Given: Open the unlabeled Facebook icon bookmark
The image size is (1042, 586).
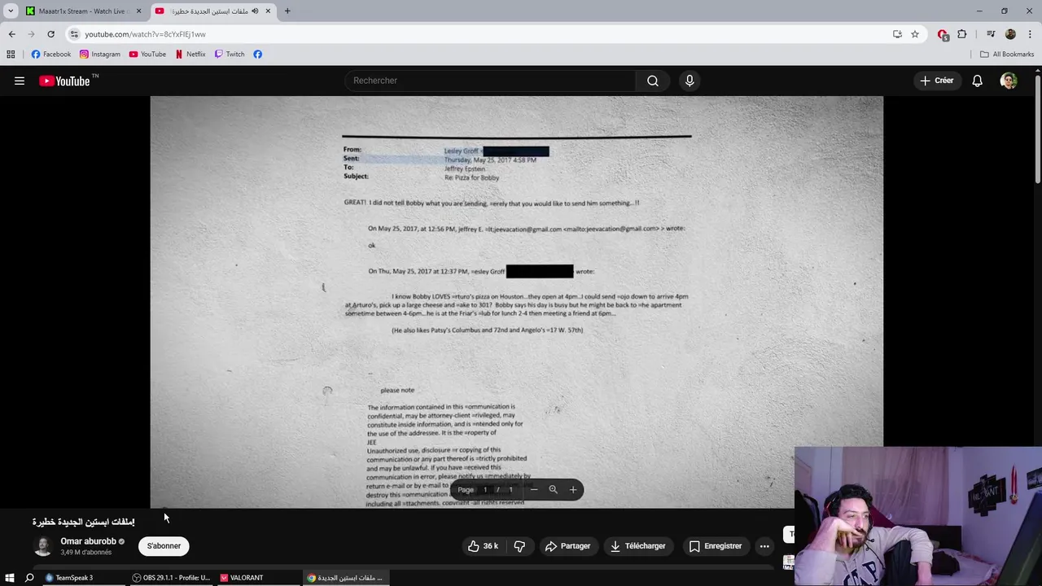Looking at the screenshot, I should 257,55.
